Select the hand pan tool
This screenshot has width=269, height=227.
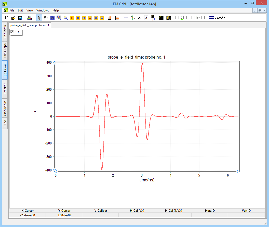pyautogui.click(x=46, y=18)
